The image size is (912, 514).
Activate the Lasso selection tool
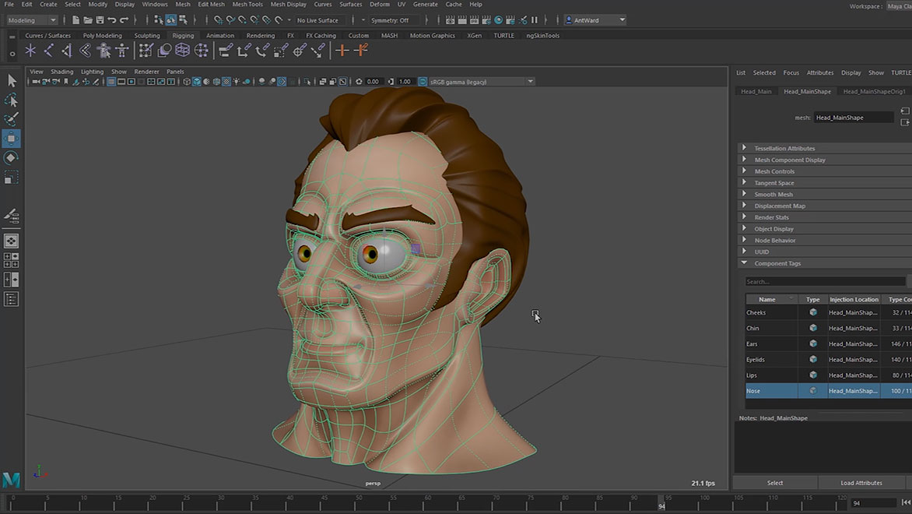click(x=11, y=100)
